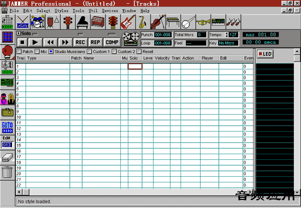Toggle the Studio Musicians checkbox
This screenshot has height=208, width=301.
[51, 51]
